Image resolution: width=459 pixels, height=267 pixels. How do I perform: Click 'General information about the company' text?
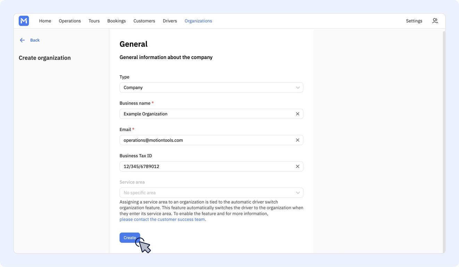click(x=166, y=57)
